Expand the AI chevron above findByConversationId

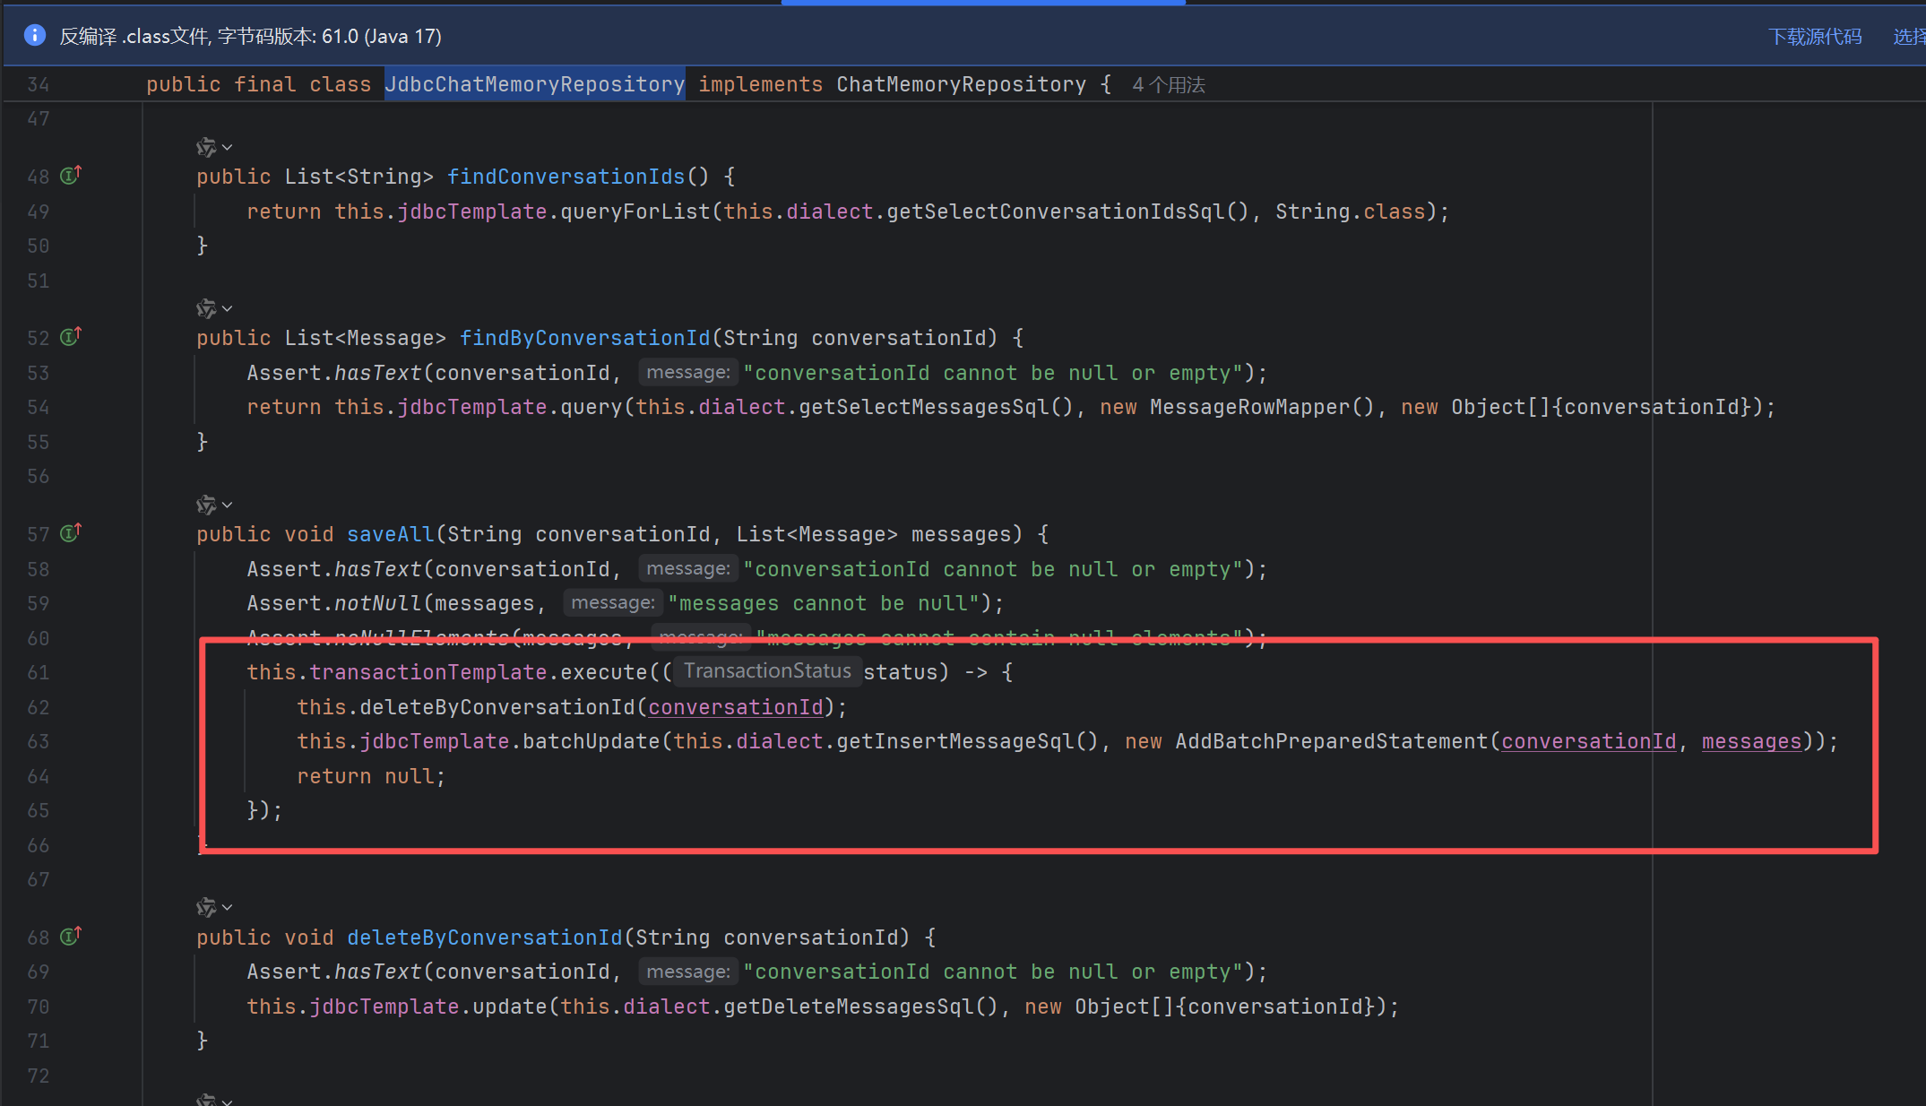point(228,309)
